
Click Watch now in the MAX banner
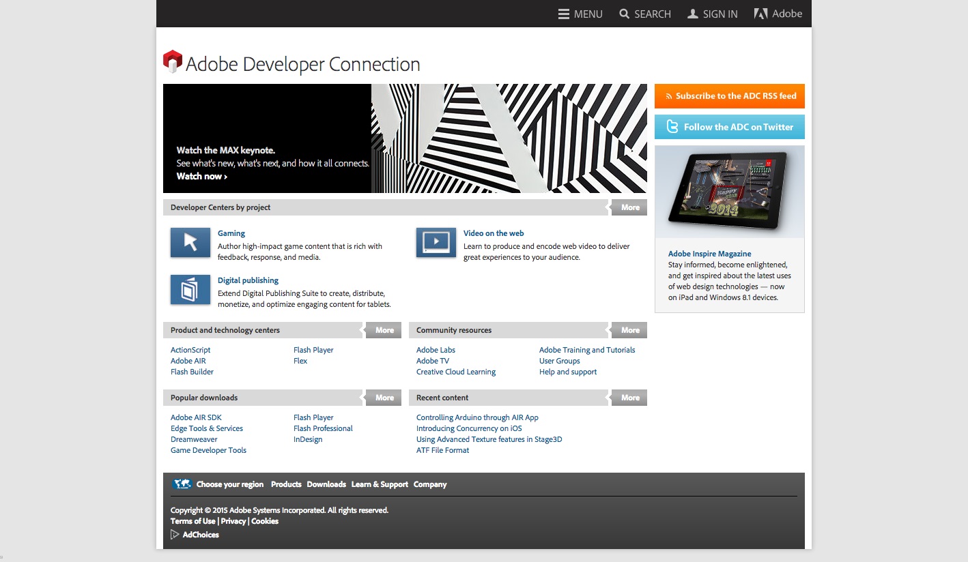[202, 176]
